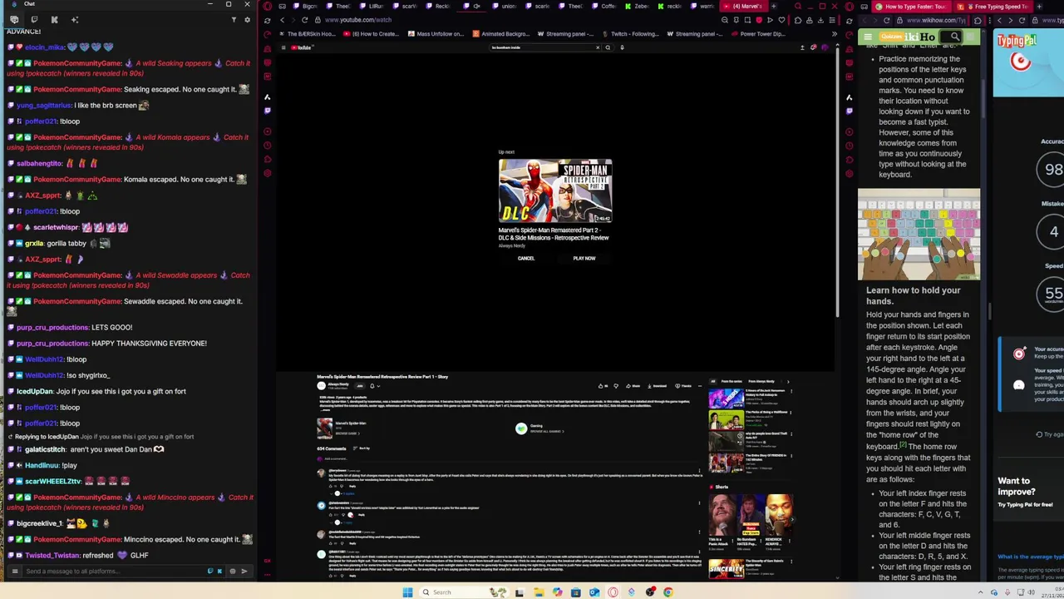Open The Entire Story of FRIENDS video
1064x599 pixels.
click(x=726, y=463)
